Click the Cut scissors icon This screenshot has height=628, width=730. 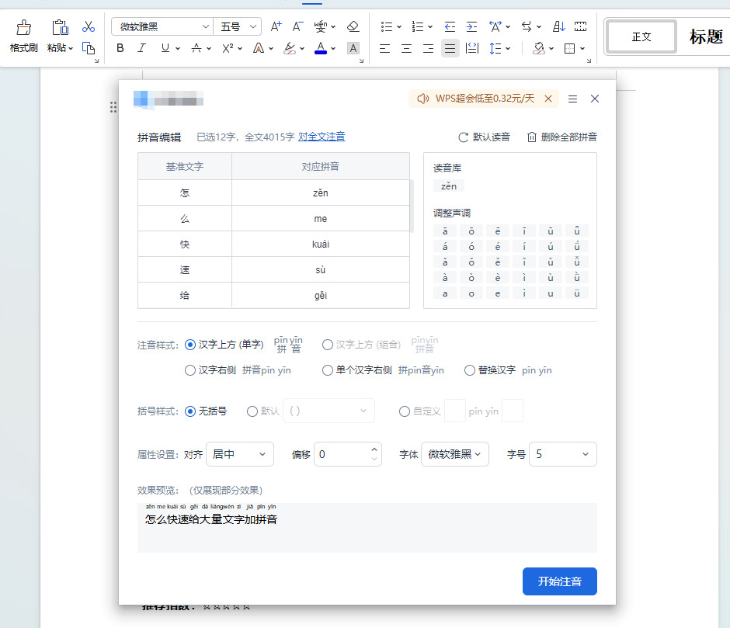point(89,27)
